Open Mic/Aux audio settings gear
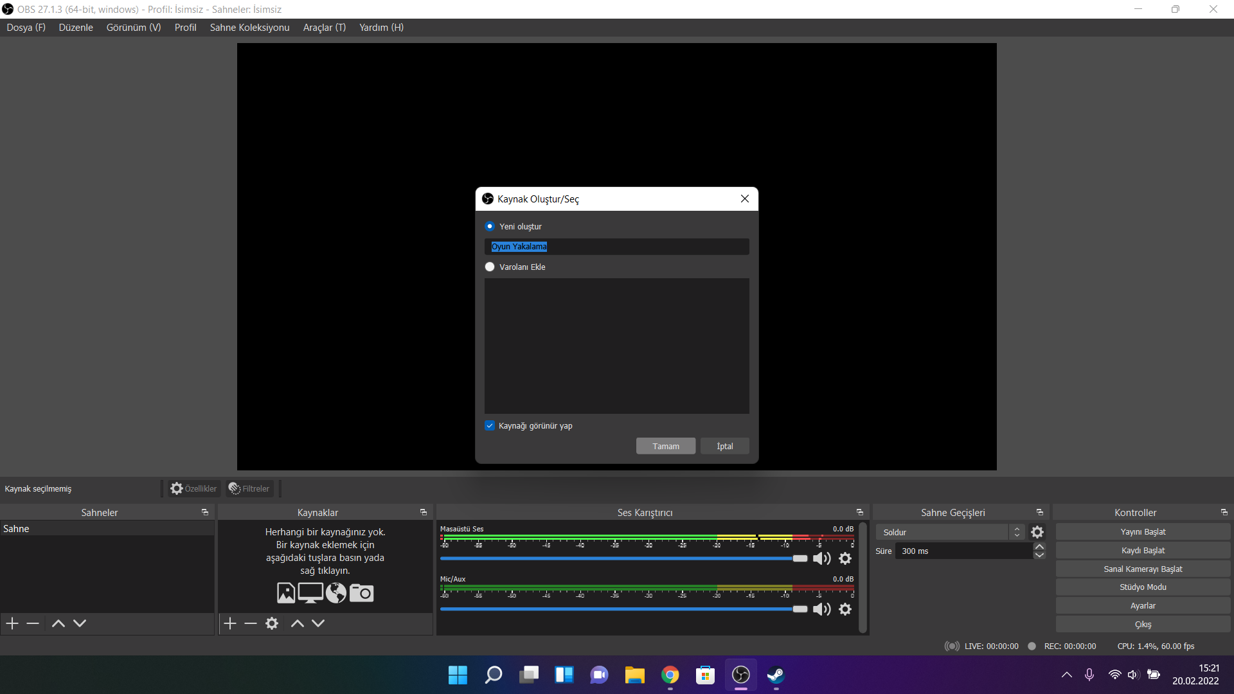The image size is (1234, 694). pyautogui.click(x=845, y=609)
